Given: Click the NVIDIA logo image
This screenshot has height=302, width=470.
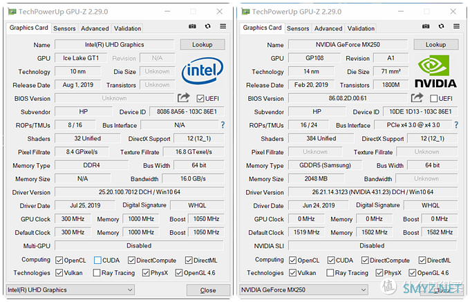Looking at the screenshot, I should 436,71.
